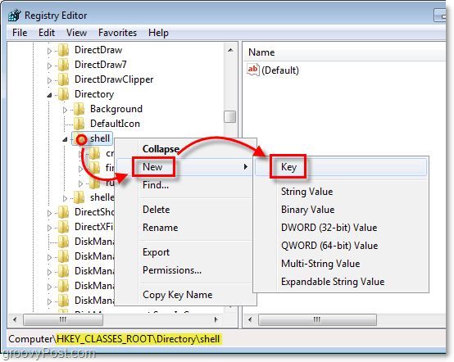
Task: Click the tree pane vertical scrollbar thumb
Action: pos(230,117)
